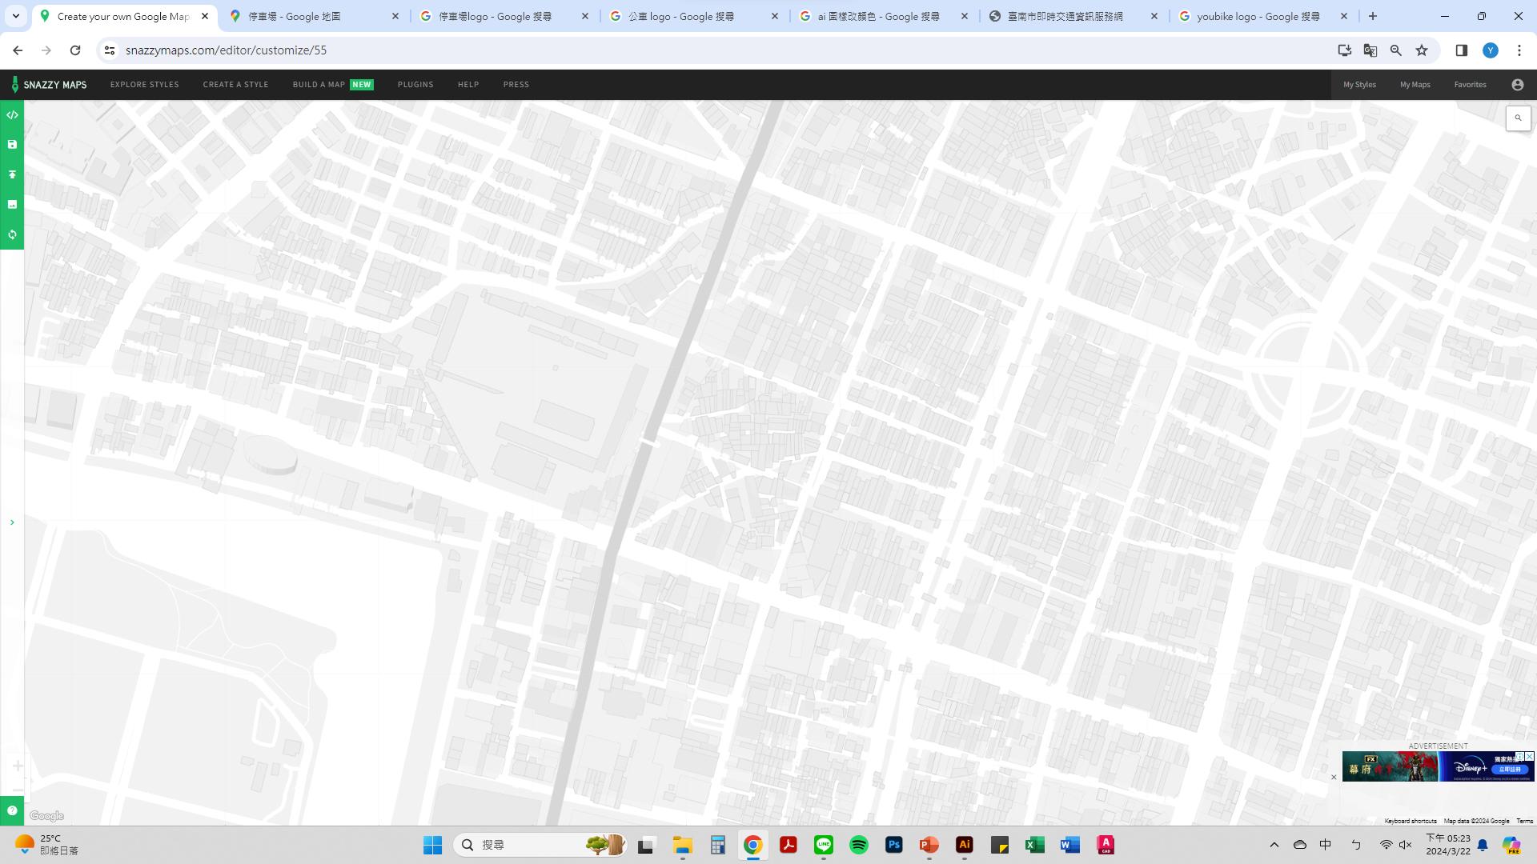Close the advertisement with the X button
The height and width of the screenshot is (864, 1537).
[1334, 777]
